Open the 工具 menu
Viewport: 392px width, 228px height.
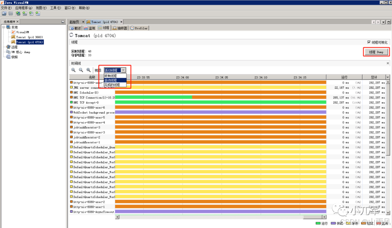(54, 8)
